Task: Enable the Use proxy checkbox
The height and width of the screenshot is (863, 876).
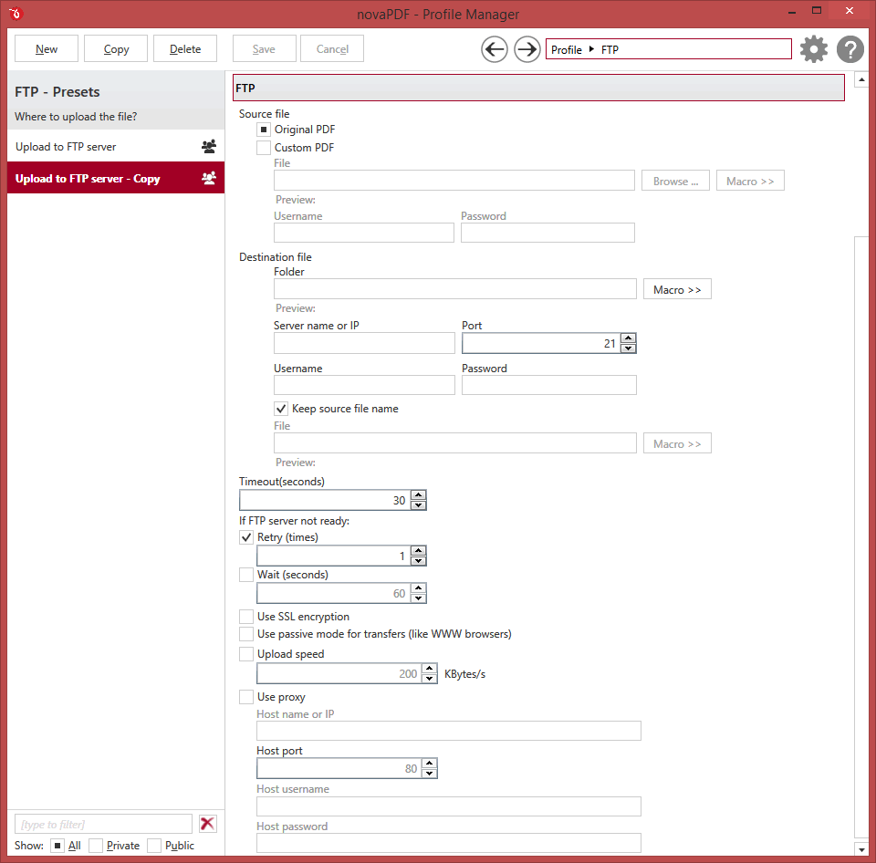Action: 246,697
